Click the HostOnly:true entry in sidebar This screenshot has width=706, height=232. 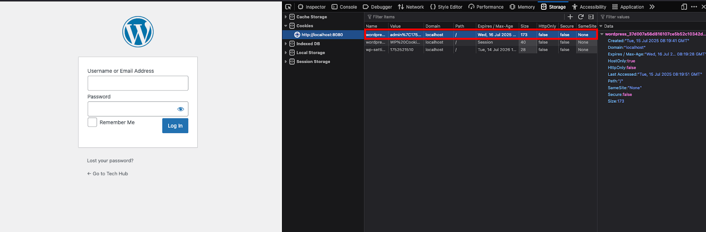pyautogui.click(x=621, y=61)
